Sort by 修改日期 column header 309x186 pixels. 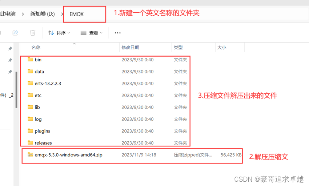tap(130, 48)
